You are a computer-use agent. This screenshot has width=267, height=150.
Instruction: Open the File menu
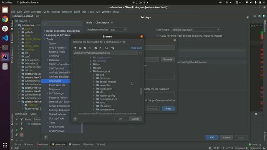13,12
